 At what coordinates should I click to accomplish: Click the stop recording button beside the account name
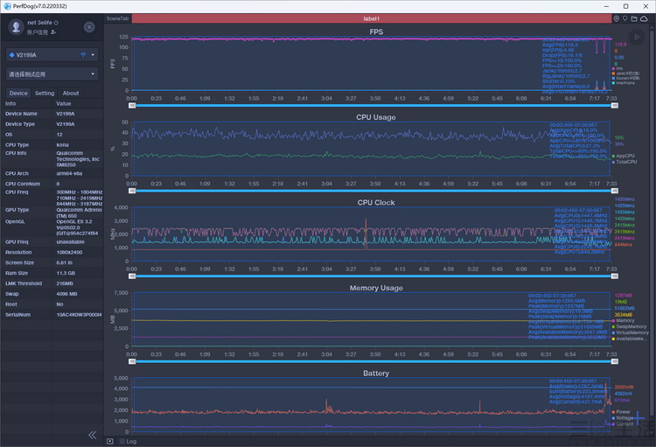point(89,27)
